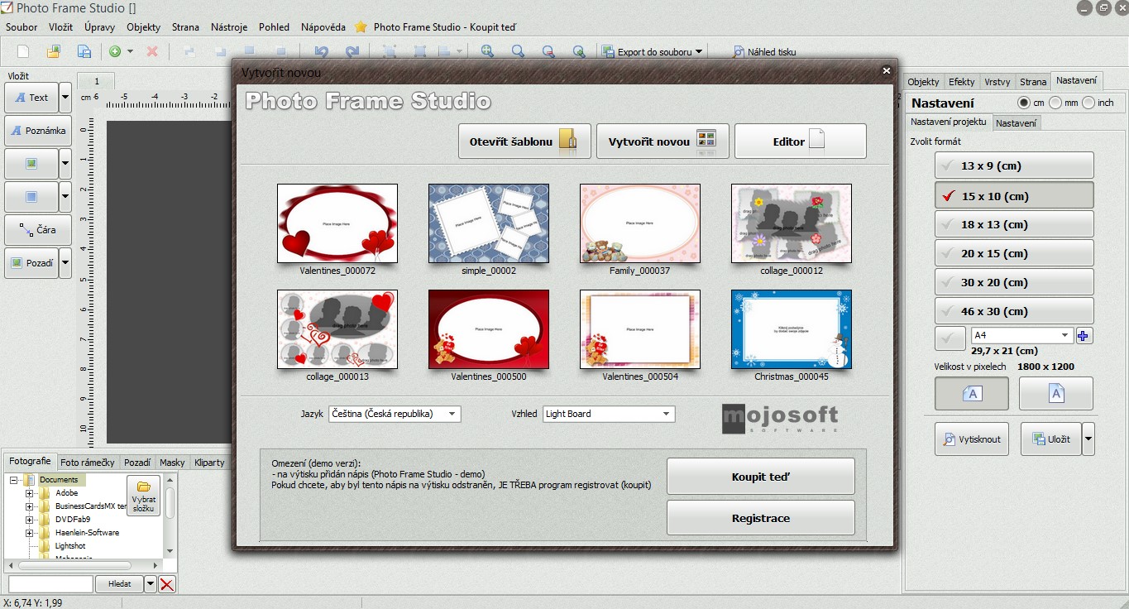Viewport: 1129px width, 609px height.
Task: Undo the last action via toolbar arrow
Action: (x=322, y=51)
